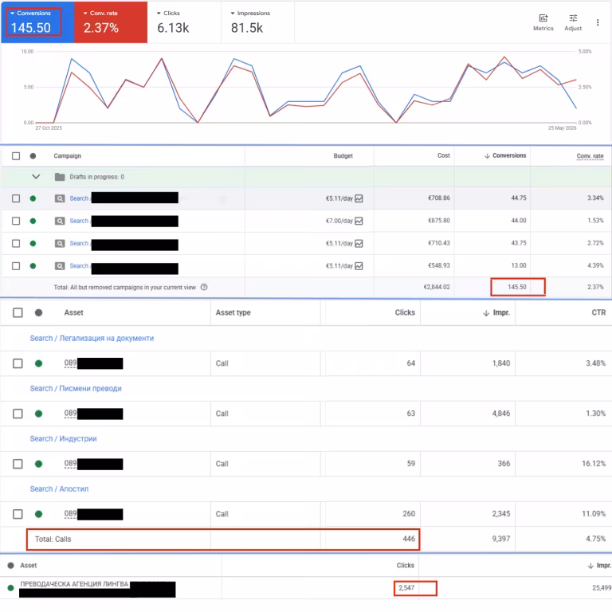Tick checkbox for campaign with 13.00 conversions

16,266
